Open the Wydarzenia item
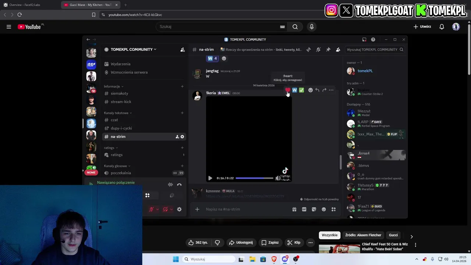The height and width of the screenshot is (265, 471). tap(144, 64)
